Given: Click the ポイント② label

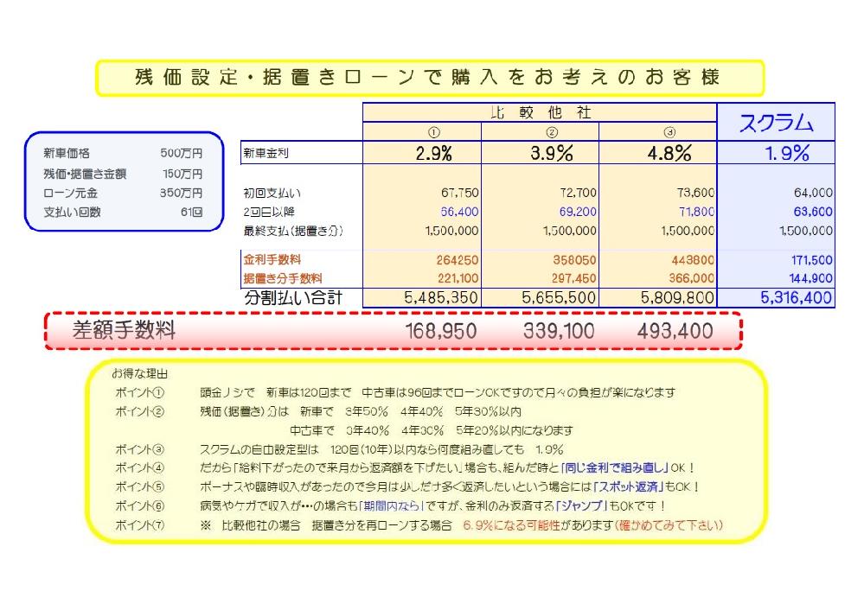Looking at the screenshot, I should click(139, 412).
